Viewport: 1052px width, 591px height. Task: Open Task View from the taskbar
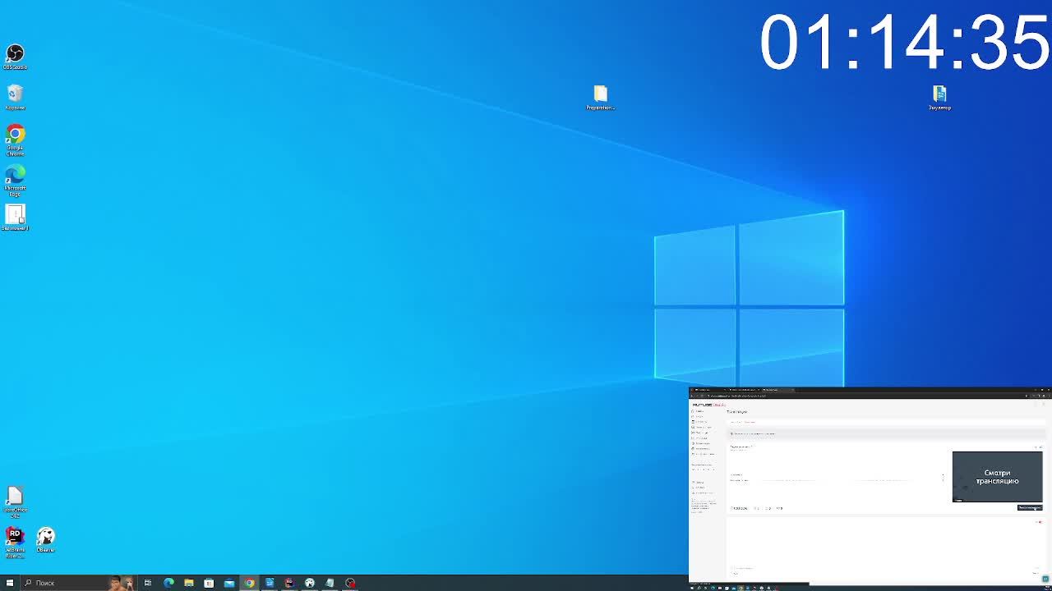tap(148, 583)
